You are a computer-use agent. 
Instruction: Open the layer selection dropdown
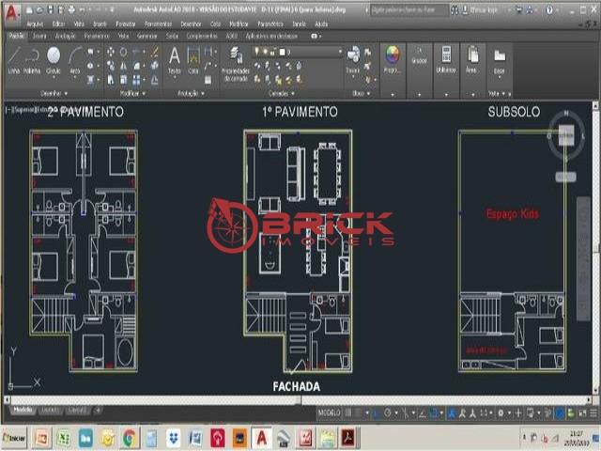[340, 52]
